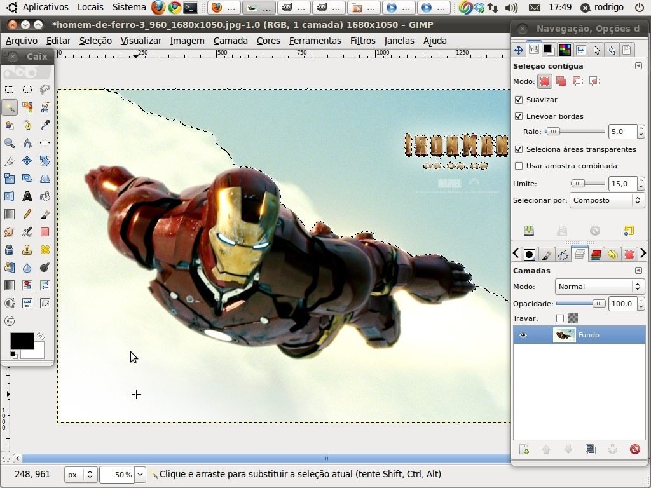Toggle the Travar lock pixels checkbox
The width and height of the screenshot is (651, 488).
560,318
